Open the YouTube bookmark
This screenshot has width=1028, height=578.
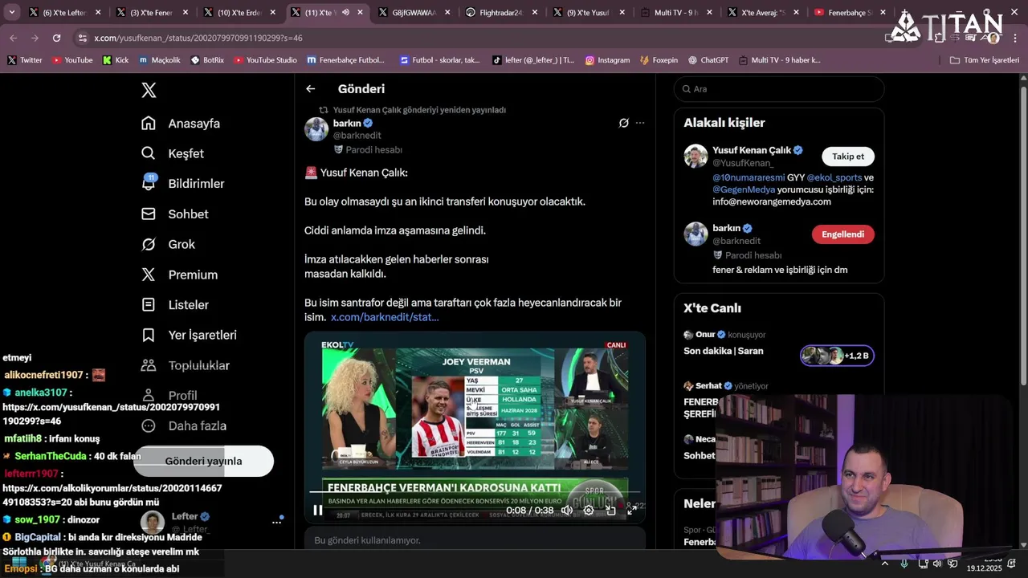(x=72, y=60)
